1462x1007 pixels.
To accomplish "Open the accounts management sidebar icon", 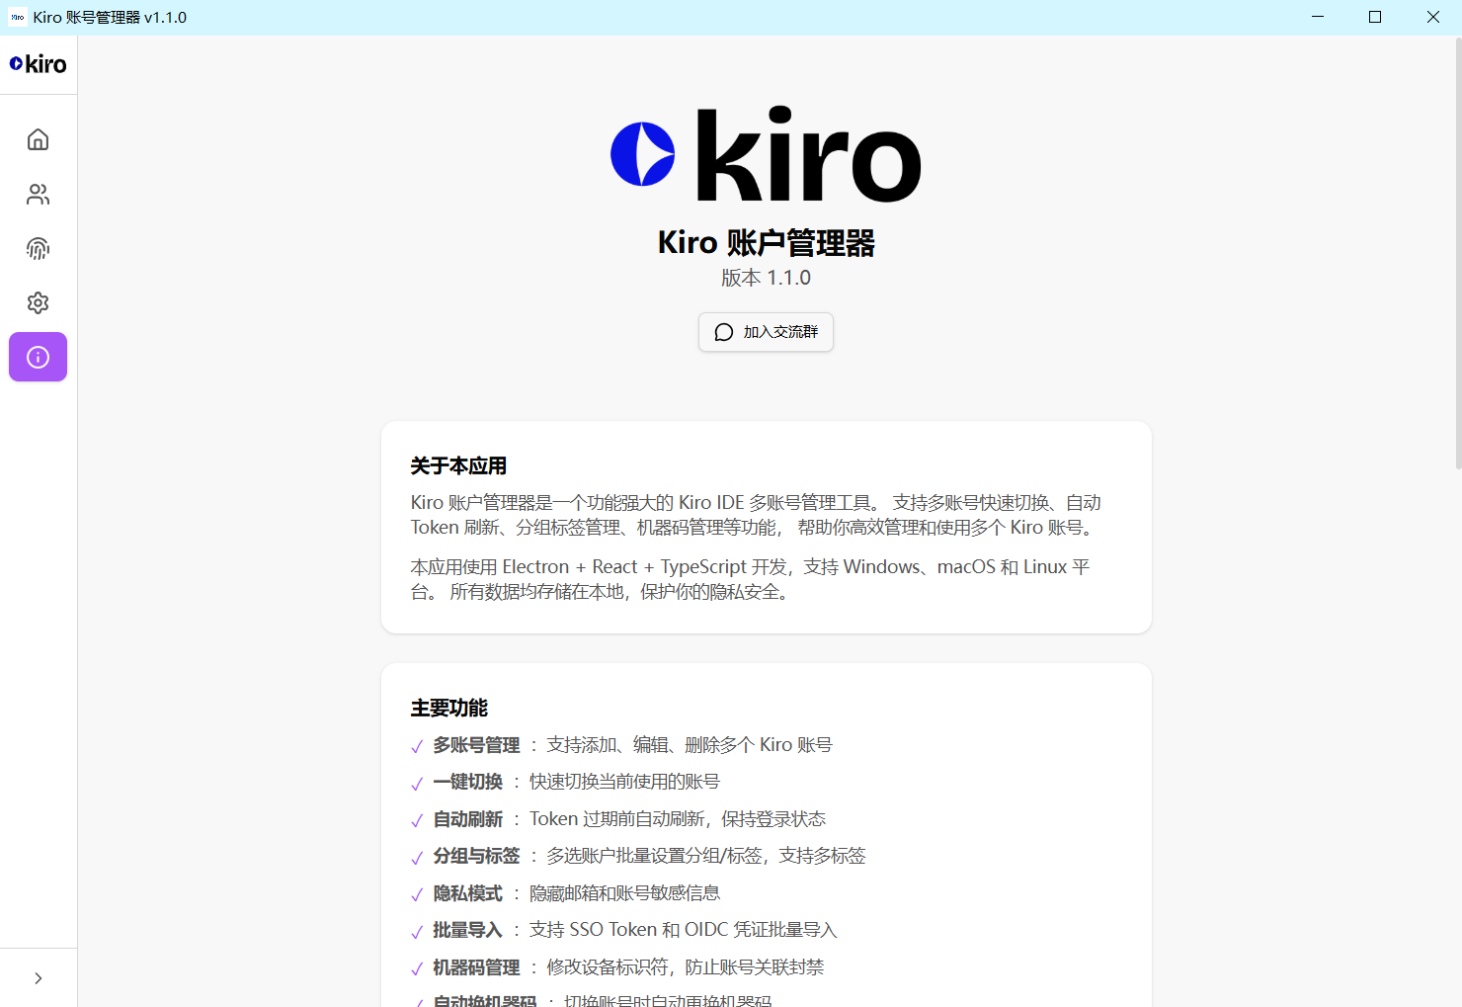I will (x=38, y=194).
